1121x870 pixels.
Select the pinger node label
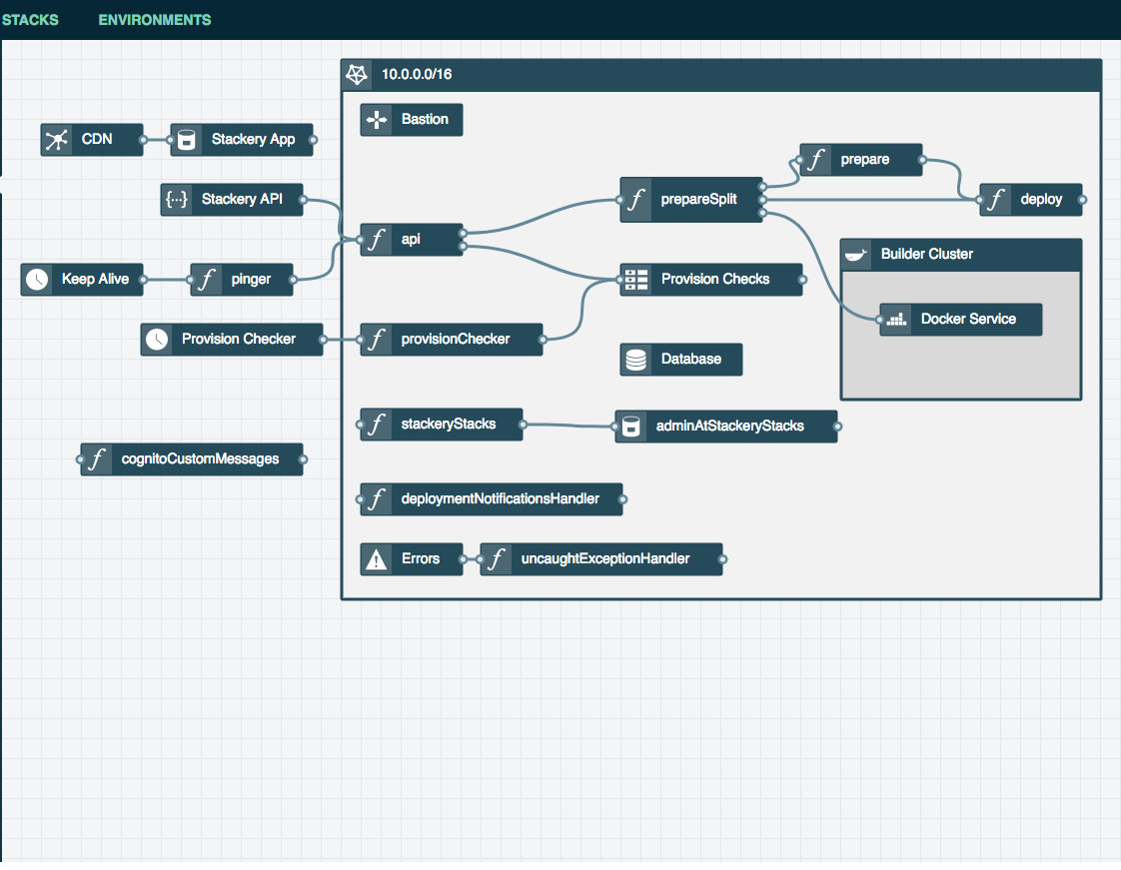(x=251, y=280)
